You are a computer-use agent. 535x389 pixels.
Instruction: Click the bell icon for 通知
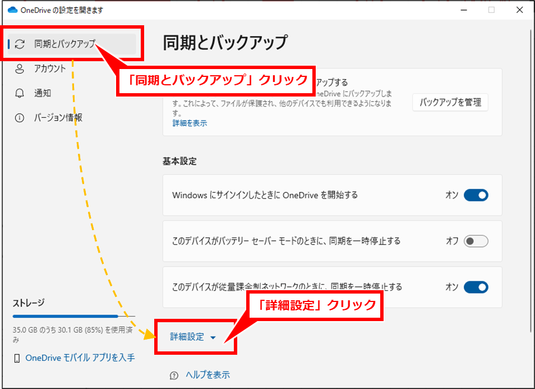pos(20,93)
